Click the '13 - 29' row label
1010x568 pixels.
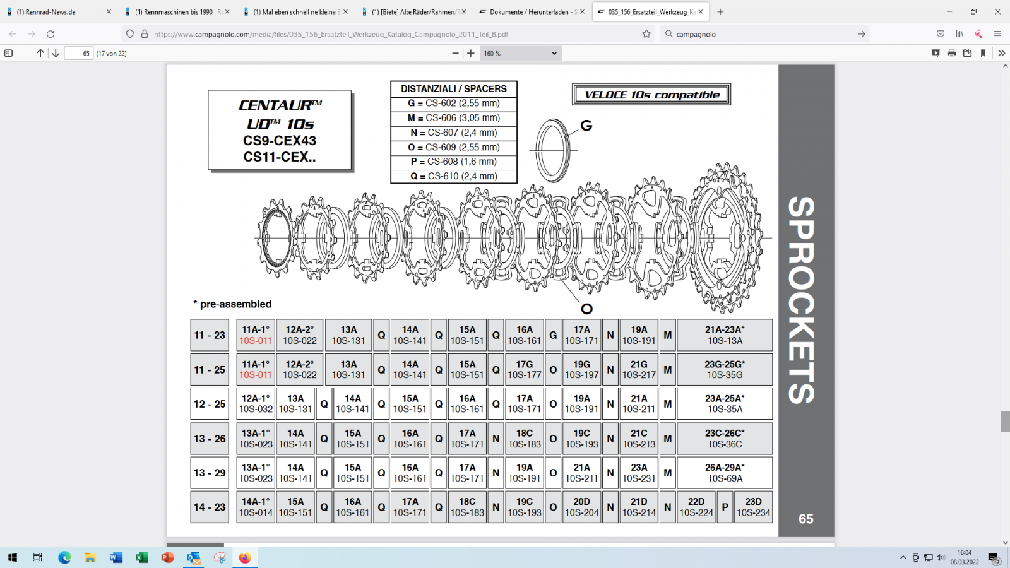point(210,473)
